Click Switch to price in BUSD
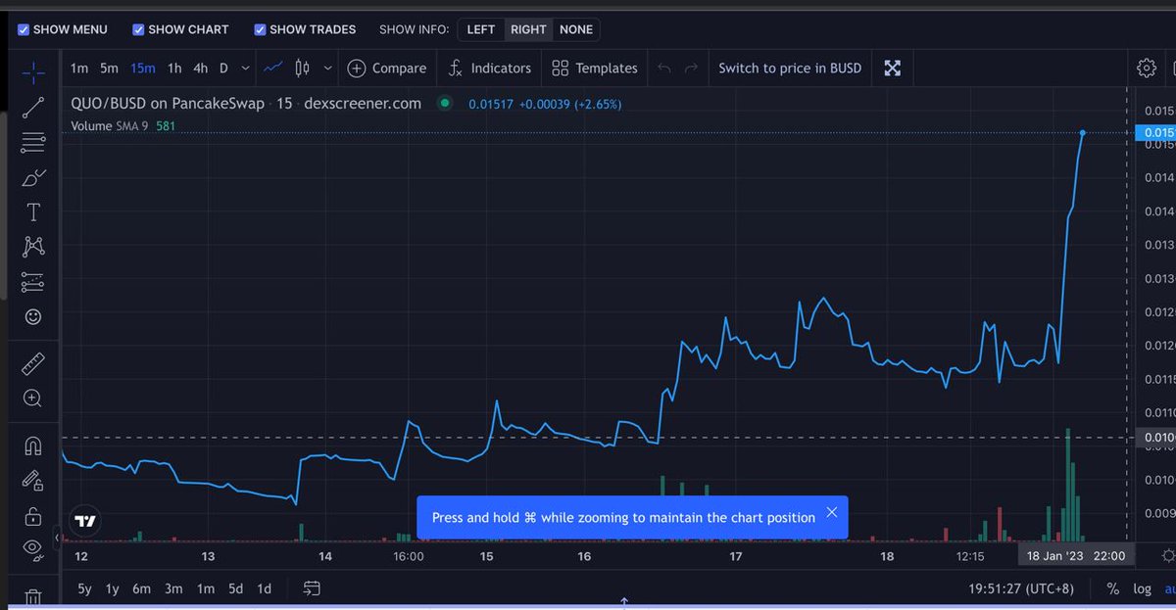The image size is (1176, 610). coord(790,68)
